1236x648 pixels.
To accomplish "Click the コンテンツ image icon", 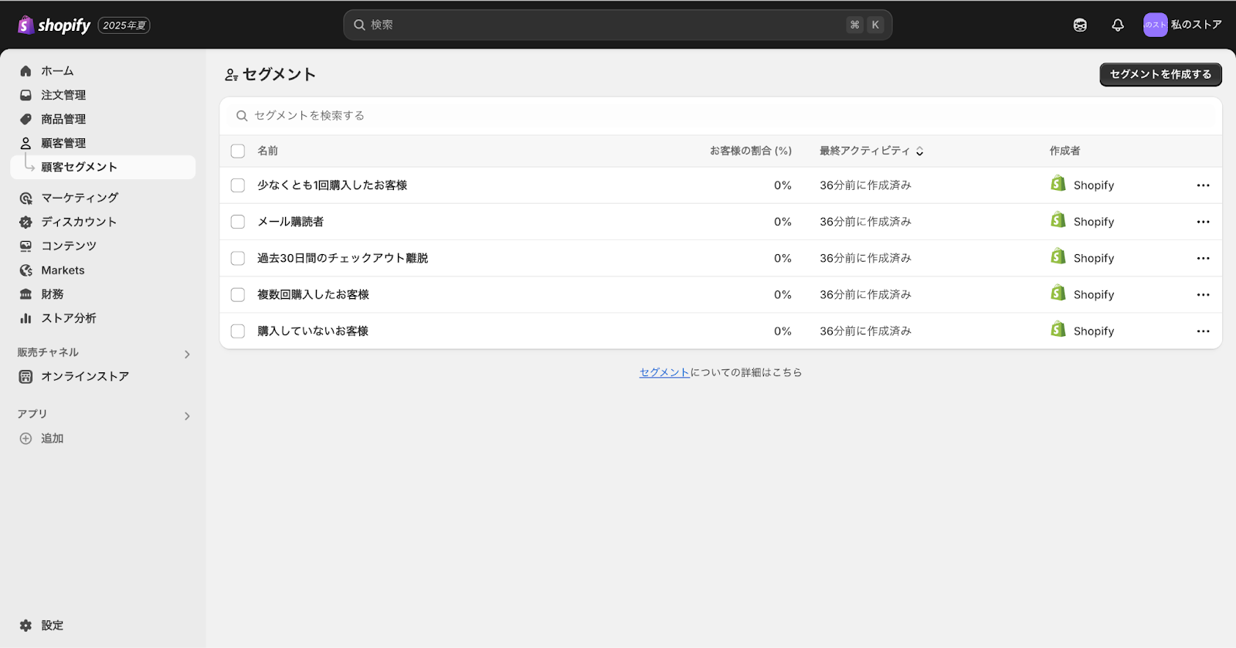I will pyautogui.click(x=25, y=246).
